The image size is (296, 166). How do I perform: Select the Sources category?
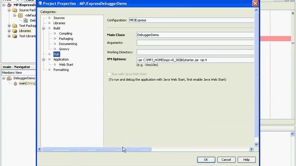coord(59,18)
